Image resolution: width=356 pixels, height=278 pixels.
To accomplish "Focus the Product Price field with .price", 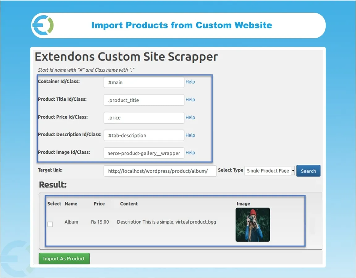I will click(144, 118).
